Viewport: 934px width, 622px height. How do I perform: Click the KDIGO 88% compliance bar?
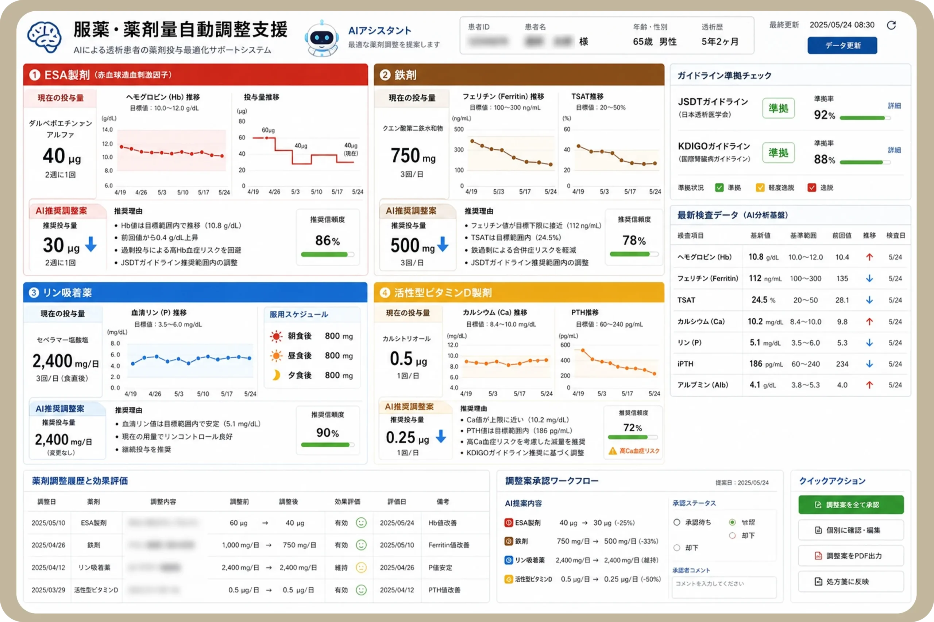865,162
